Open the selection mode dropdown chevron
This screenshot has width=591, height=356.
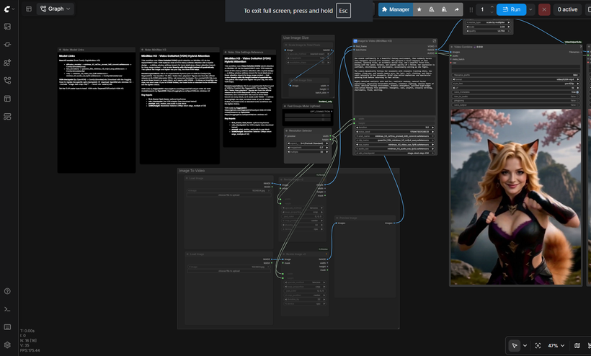pyautogui.click(x=525, y=345)
